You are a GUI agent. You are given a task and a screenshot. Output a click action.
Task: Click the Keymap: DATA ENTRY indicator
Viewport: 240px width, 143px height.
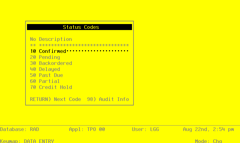27,141
